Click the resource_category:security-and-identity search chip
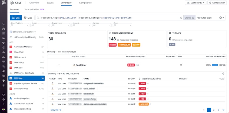Viewport: 229px width, 113px height. tap(105, 18)
